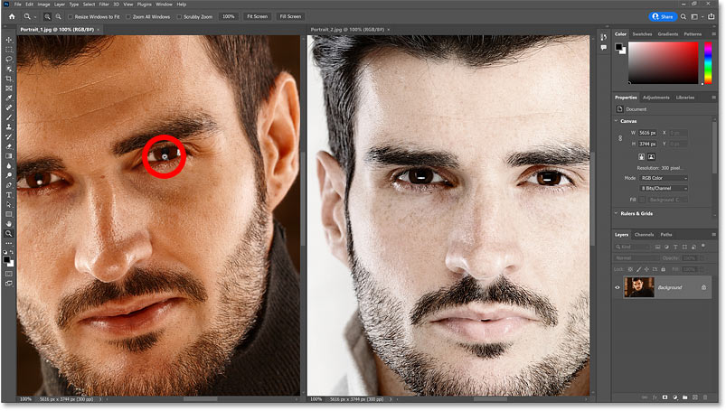Toggle the layer filtering on/off switch
Image resolution: width=726 pixels, height=411 pixels.
pyautogui.click(x=703, y=247)
